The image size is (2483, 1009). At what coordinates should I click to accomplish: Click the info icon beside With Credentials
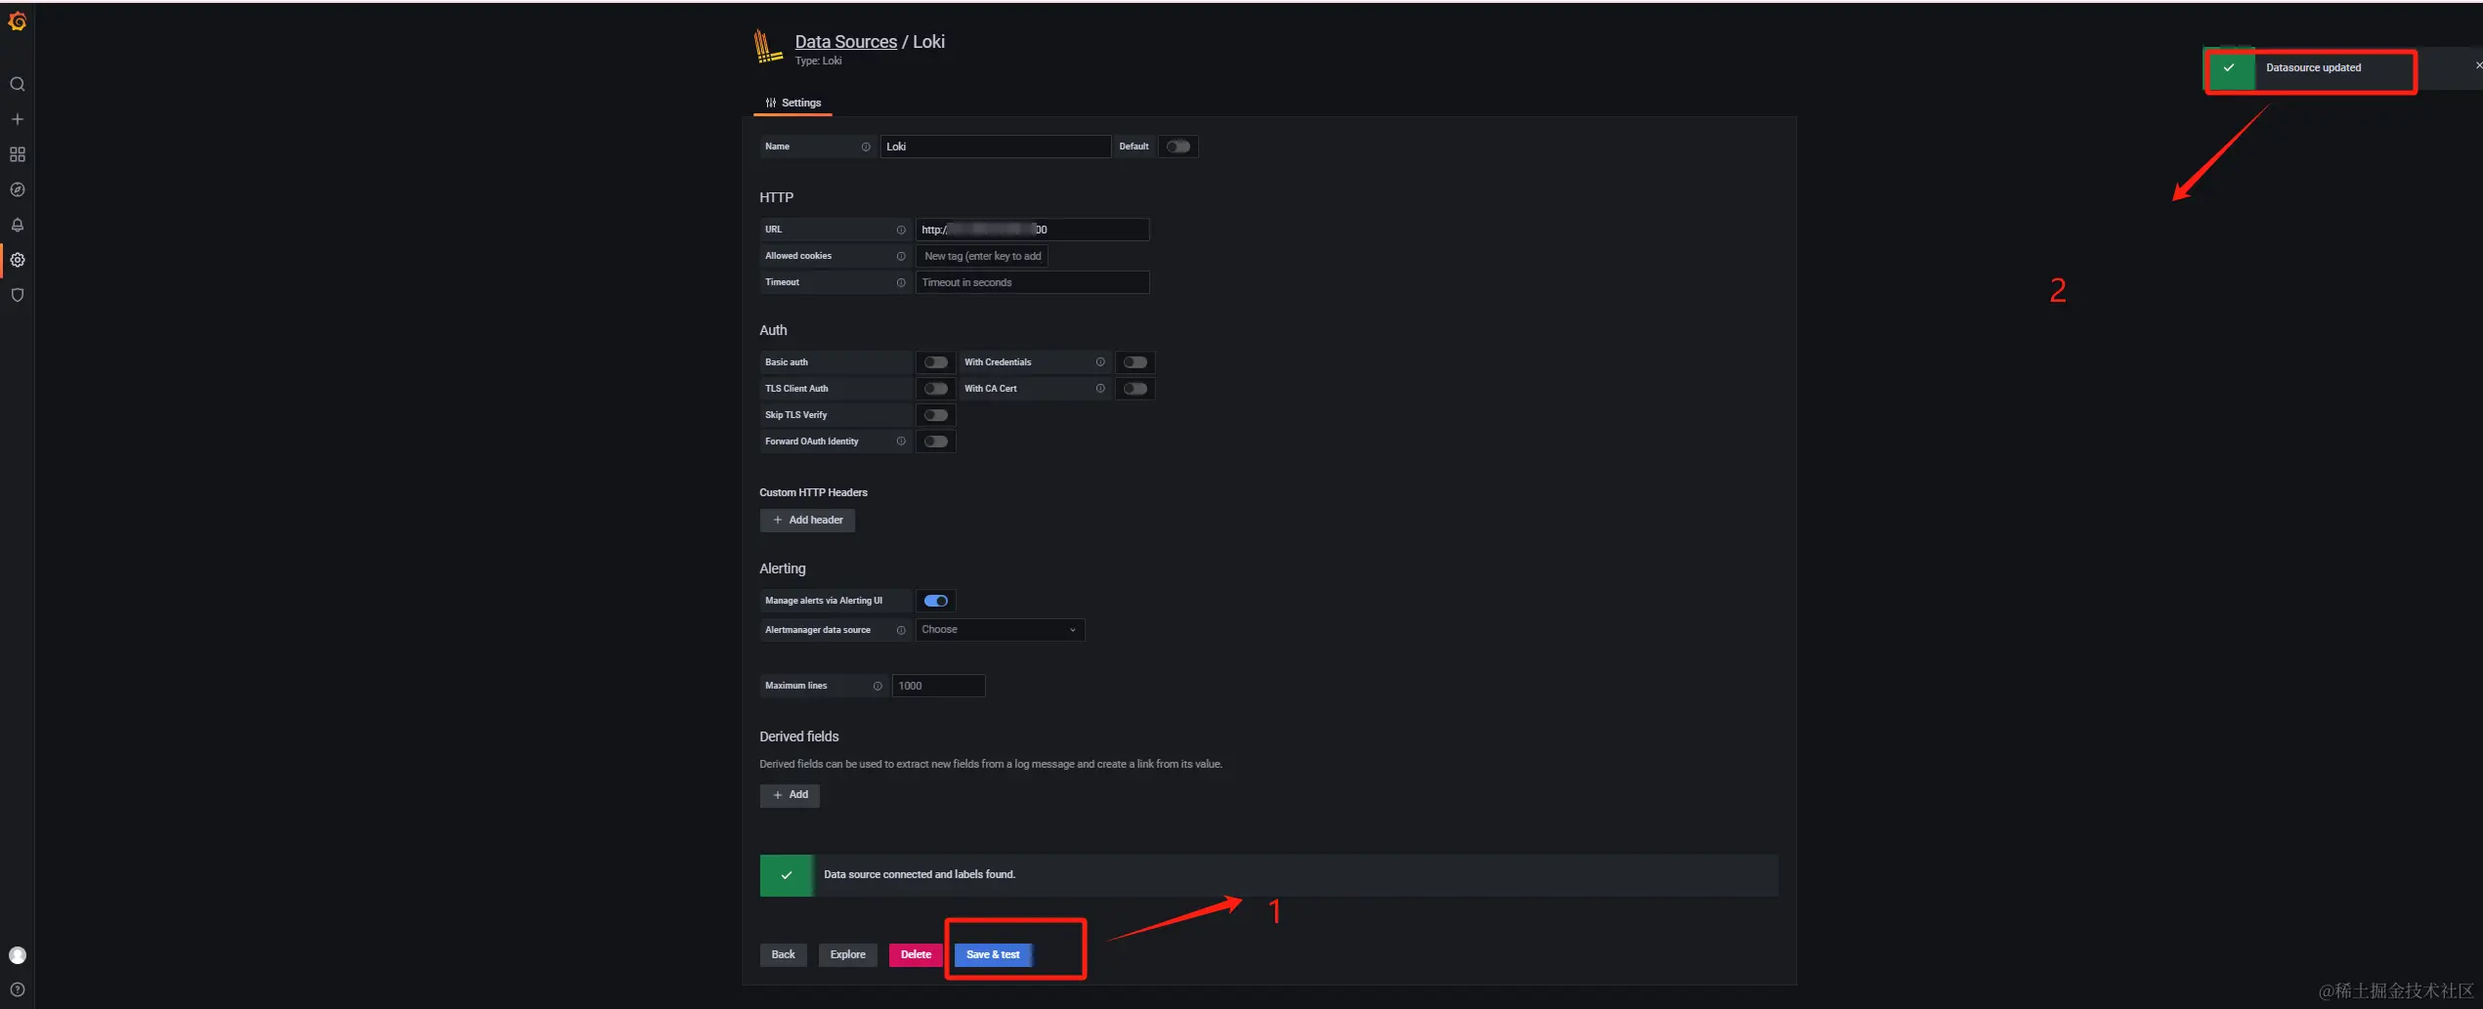coord(1100,362)
